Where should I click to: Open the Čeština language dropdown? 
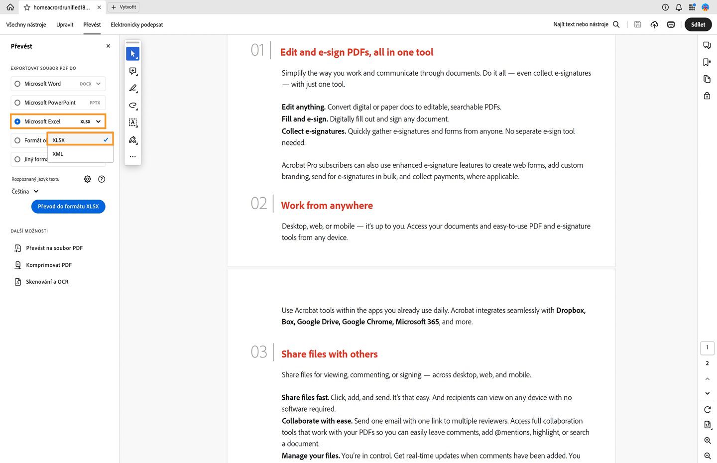coord(24,191)
